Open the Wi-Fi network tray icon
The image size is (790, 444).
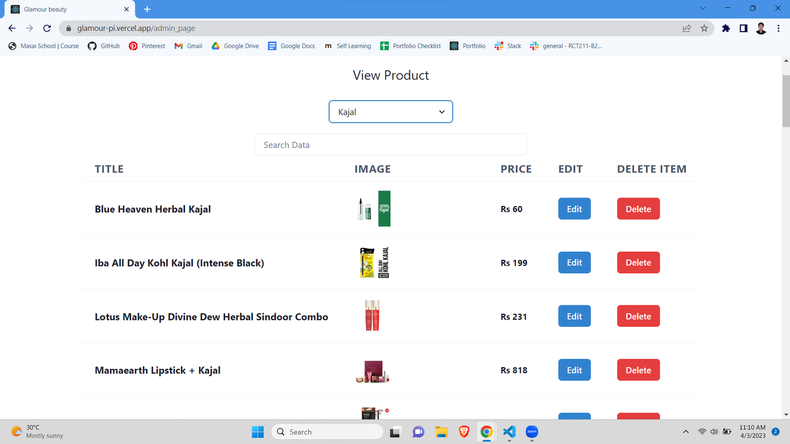coord(702,432)
